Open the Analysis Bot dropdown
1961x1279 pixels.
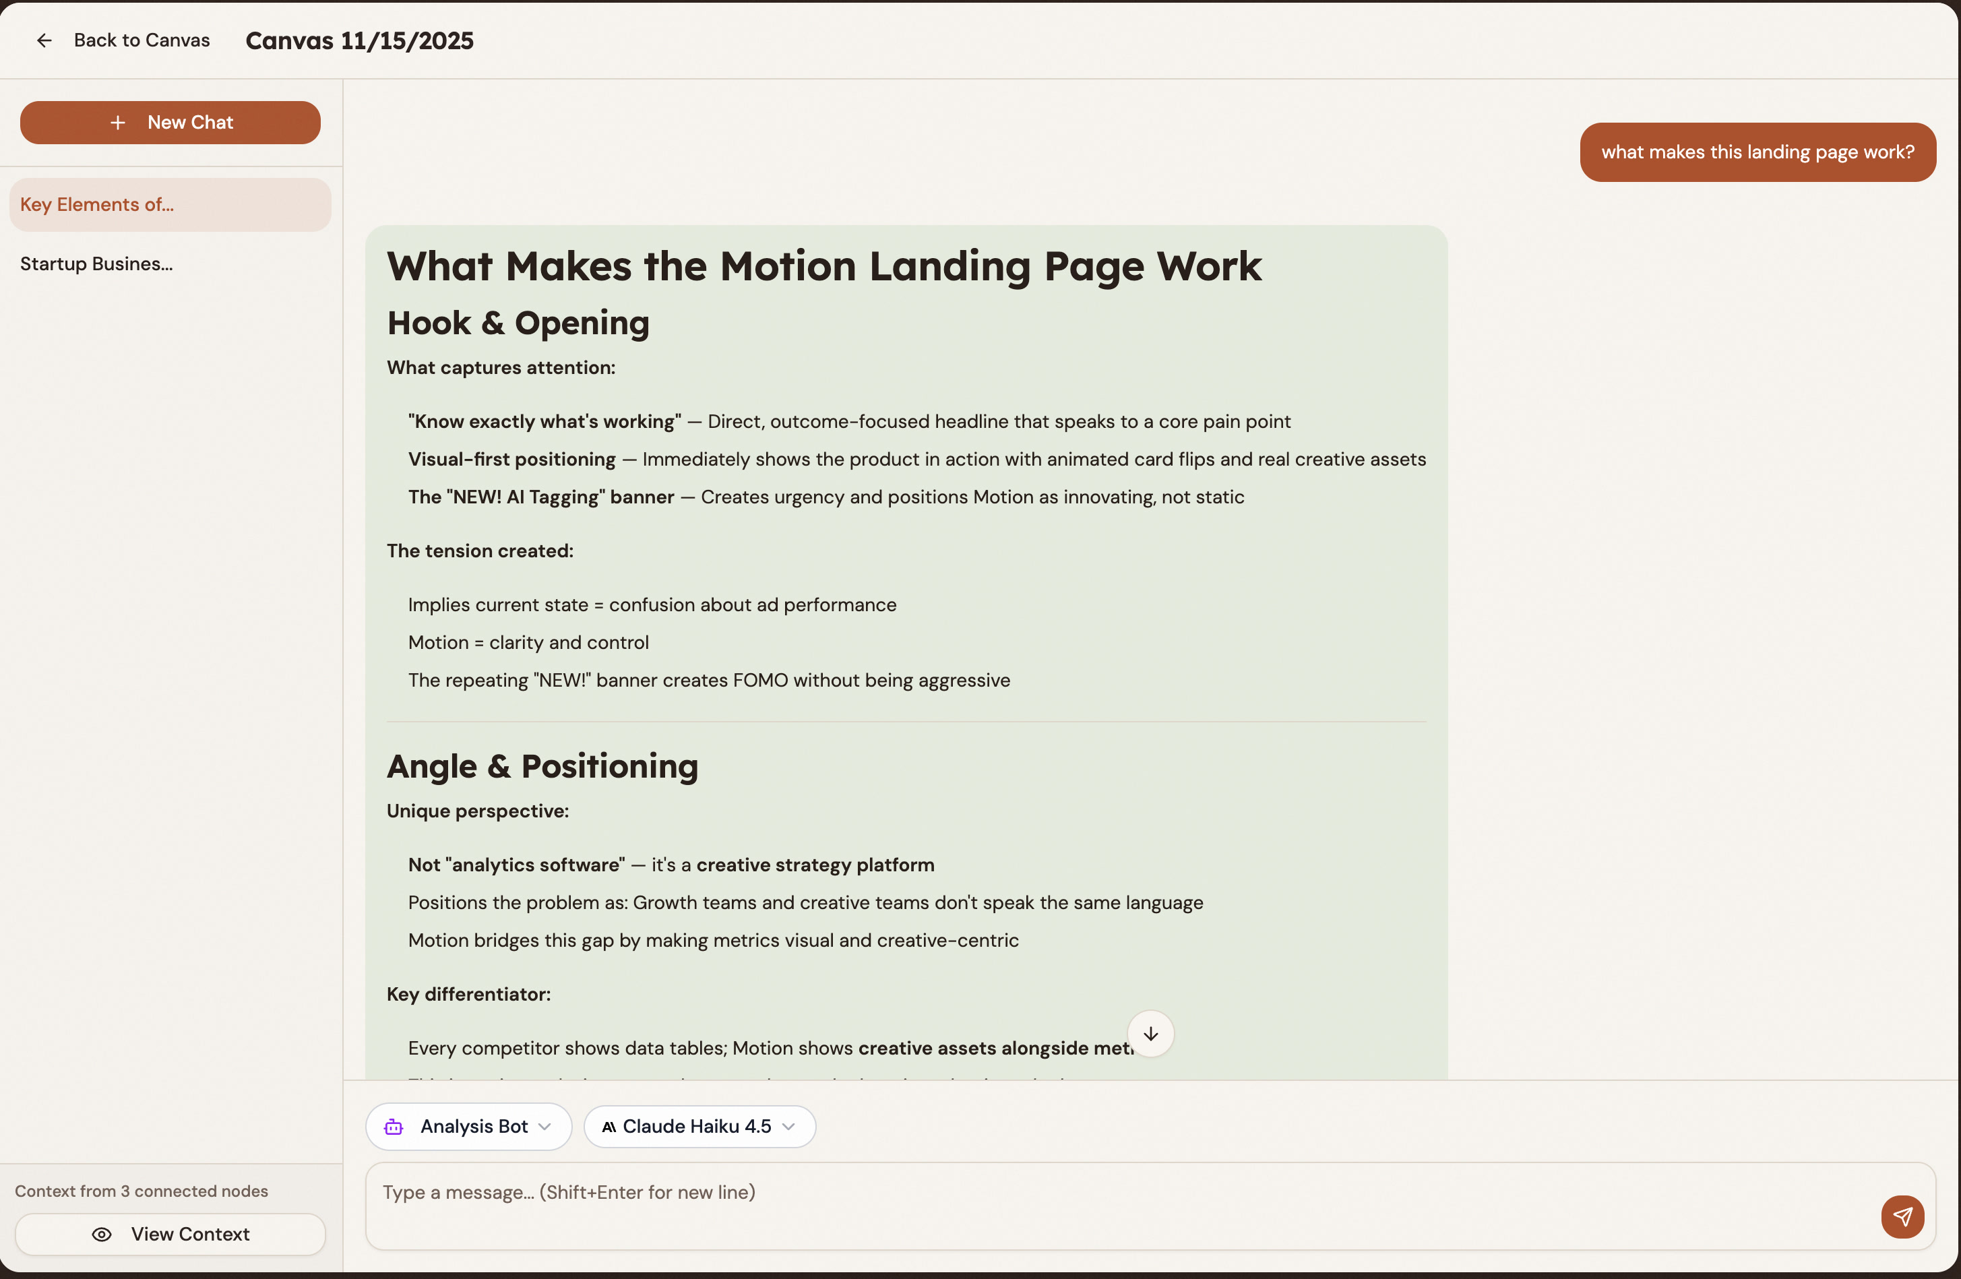click(468, 1127)
